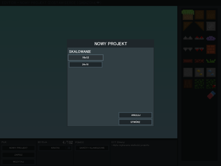221x166 pixels.
Task: Select the 24x18 scaling option
Action: [86, 65]
